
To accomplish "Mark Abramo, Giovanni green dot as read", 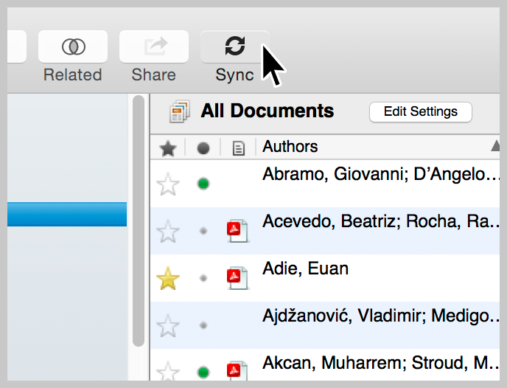I will coord(203,184).
